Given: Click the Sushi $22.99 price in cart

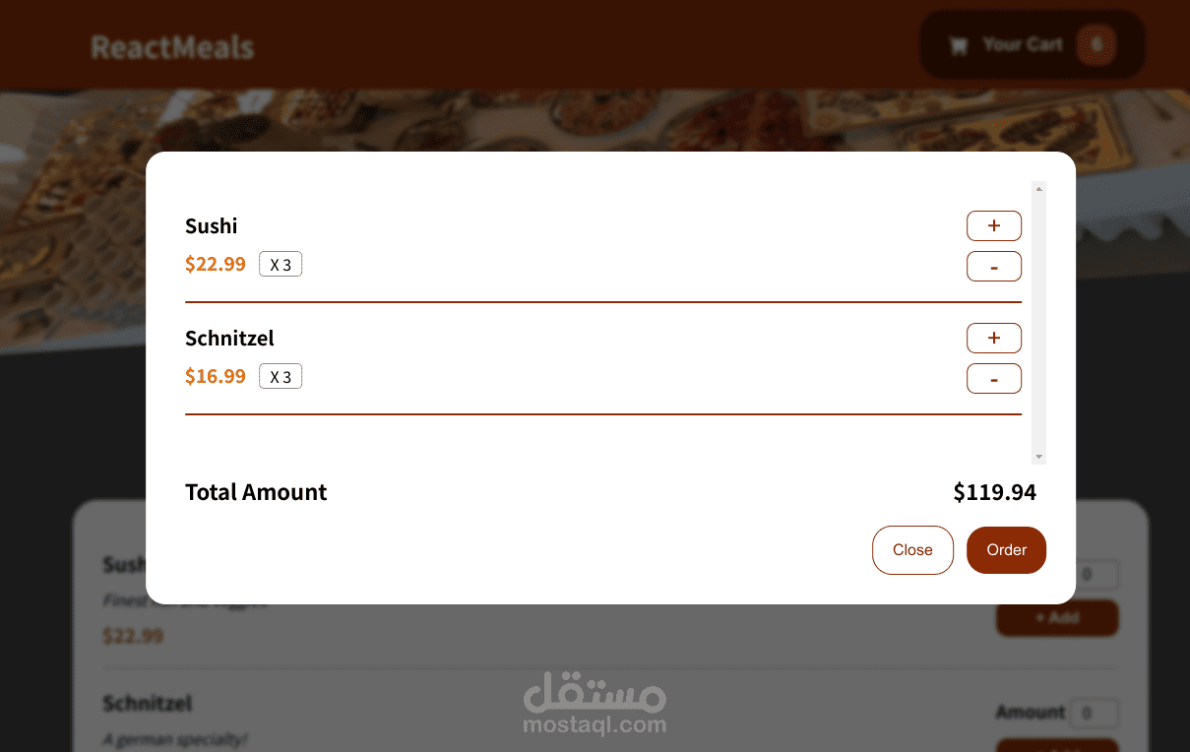Looking at the screenshot, I should [216, 264].
